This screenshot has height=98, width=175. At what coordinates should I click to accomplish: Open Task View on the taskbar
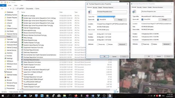[14, 96]
